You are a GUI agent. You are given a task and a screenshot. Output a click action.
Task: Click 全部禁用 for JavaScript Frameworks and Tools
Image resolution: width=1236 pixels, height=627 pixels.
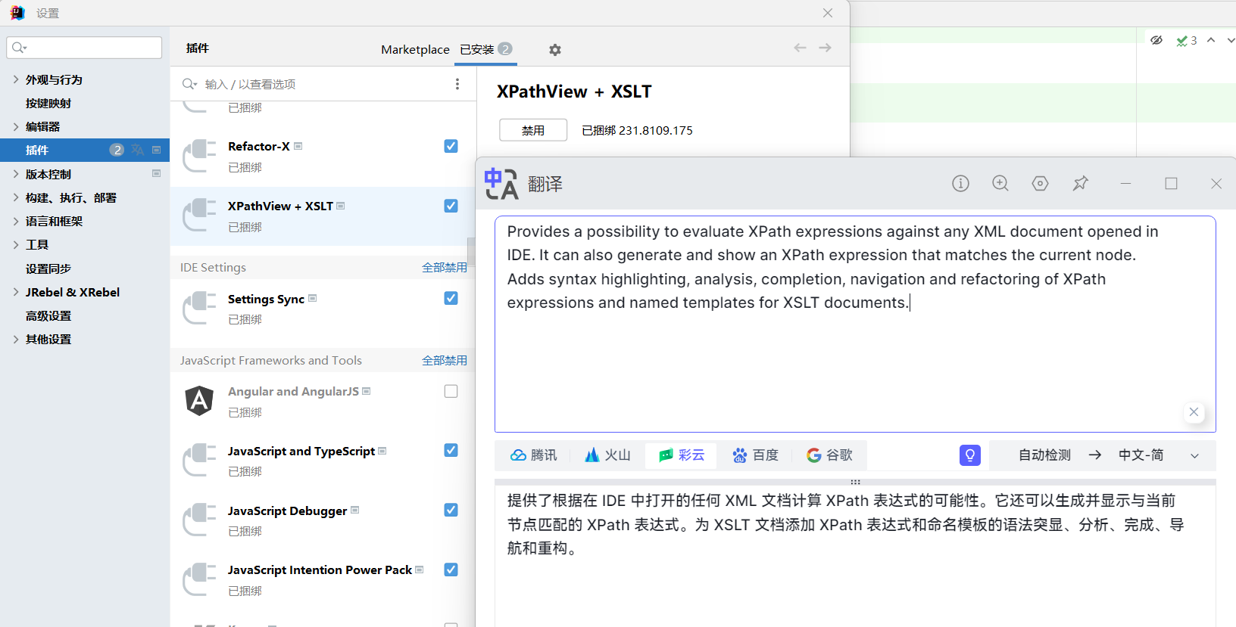coord(445,361)
